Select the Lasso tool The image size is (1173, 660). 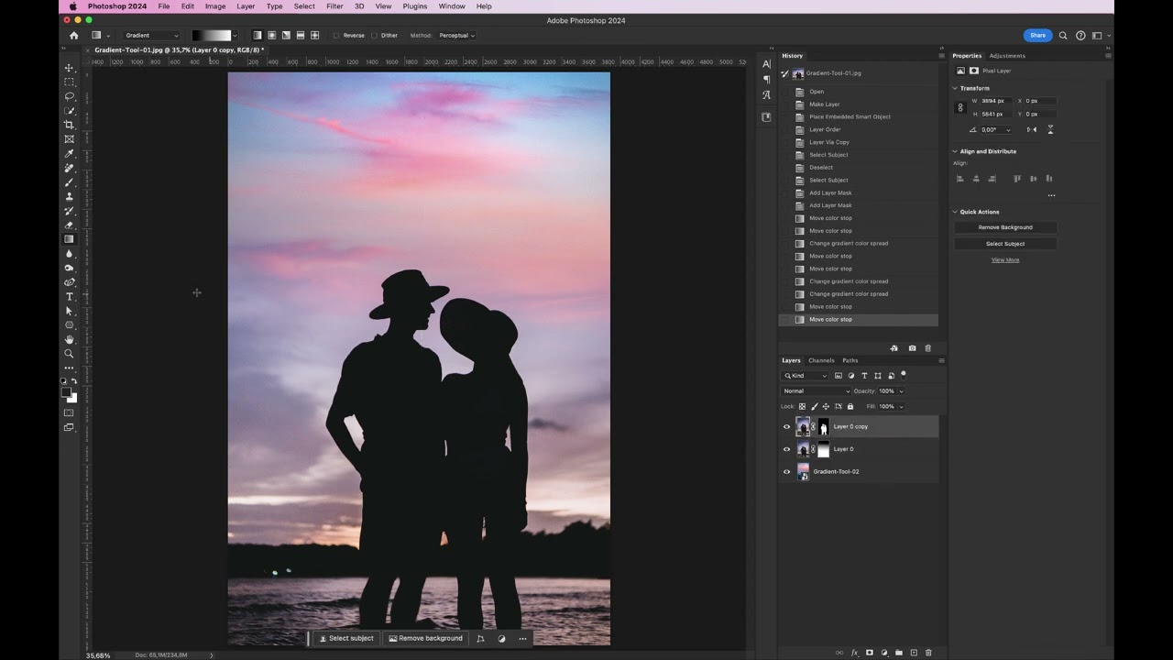coord(69,96)
